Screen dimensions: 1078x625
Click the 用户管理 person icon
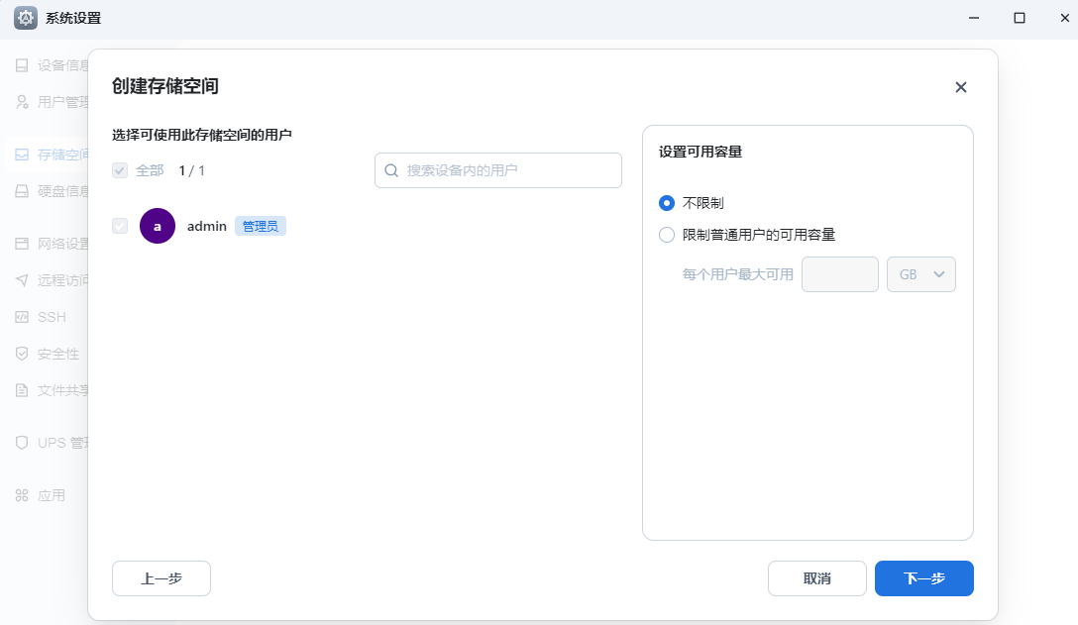coord(22,102)
